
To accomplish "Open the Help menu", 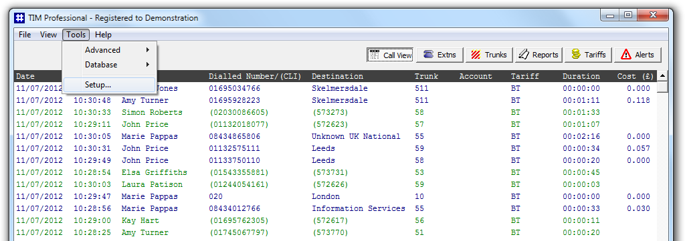I will pyautogui.click(x=104, y=35).
